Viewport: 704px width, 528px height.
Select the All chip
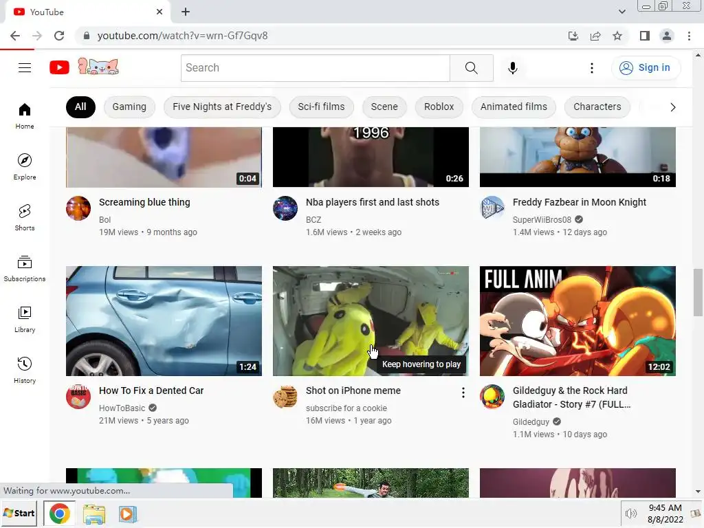tap(80, 107)
